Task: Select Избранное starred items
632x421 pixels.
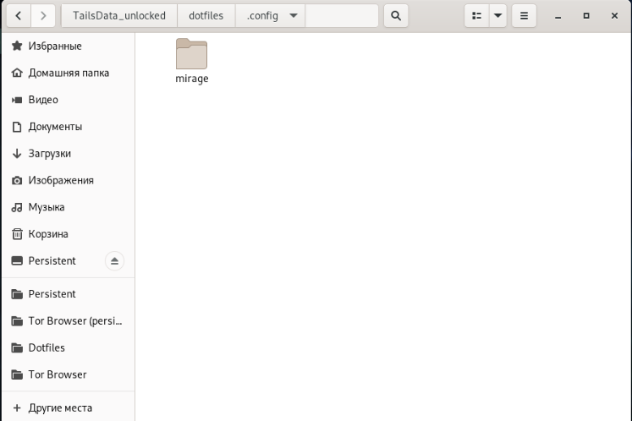Action: click(x=56, y=46)
